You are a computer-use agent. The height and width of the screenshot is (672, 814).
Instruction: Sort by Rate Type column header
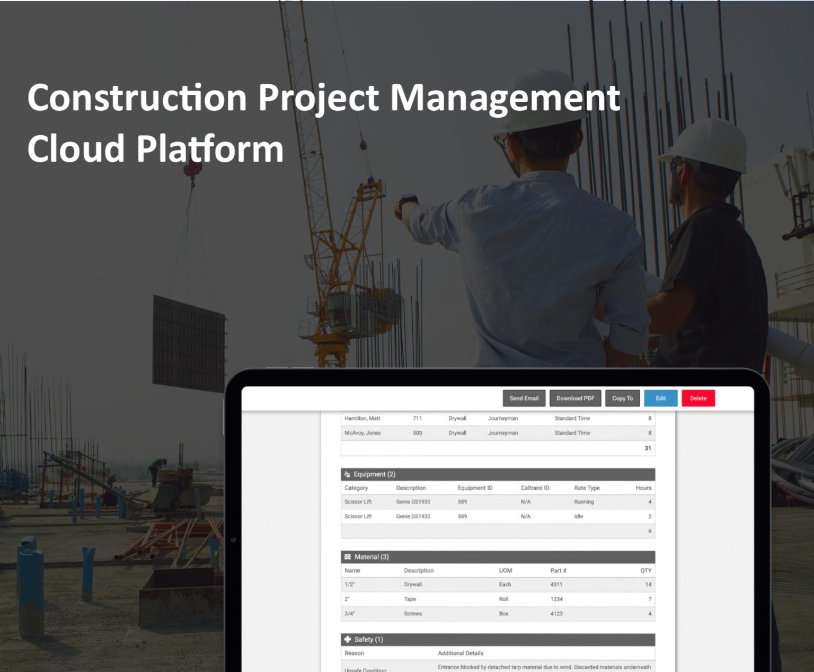pos(587,488)
